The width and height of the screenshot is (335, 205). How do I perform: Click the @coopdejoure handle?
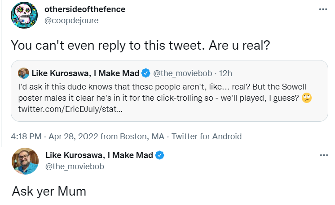click(x=72, y=20)
